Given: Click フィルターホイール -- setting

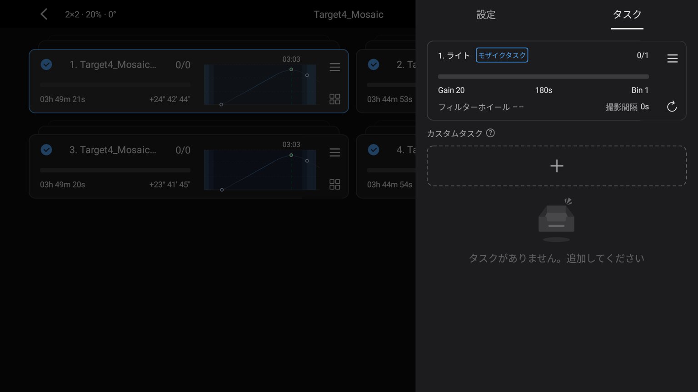Looking at the screenshot, I should [481, 107].
